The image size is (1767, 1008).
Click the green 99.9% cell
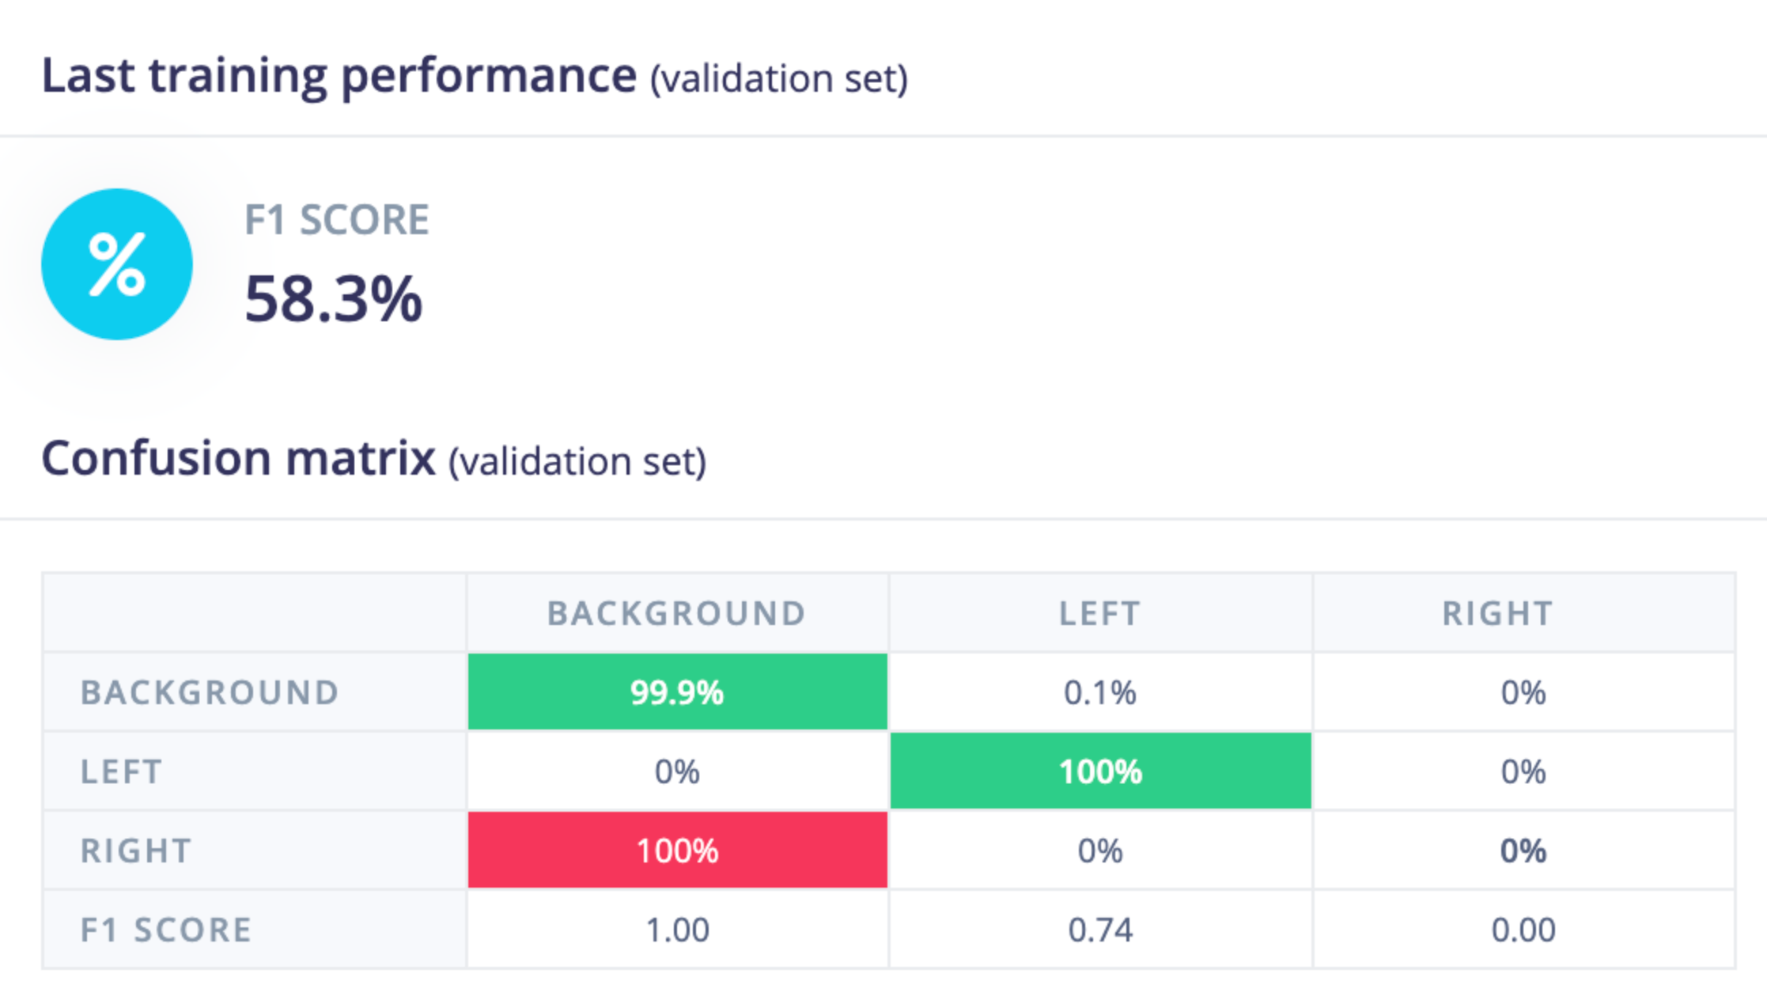point(677,692)
